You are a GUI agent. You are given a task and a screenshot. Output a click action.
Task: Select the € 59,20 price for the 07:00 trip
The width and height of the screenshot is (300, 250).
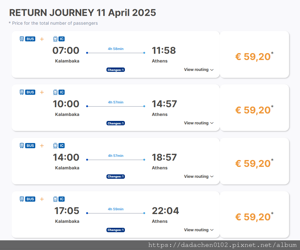[254, 56]
